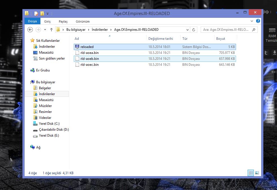Viewport: 277px width, 190px height.
Task: Select Bu bilgisayar in navigation pane
Action: point(46,82)
